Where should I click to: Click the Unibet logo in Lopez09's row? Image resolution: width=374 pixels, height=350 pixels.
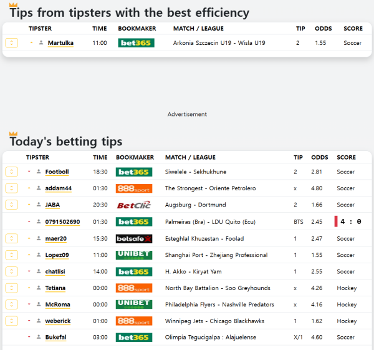(x=133, y=255)
